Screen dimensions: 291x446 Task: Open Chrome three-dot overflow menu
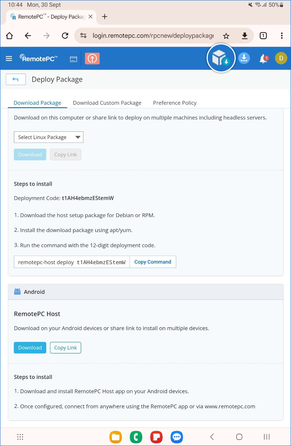[x=282, y=36]
